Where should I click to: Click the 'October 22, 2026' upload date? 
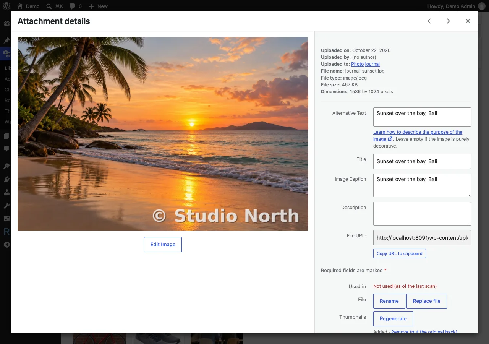click(x=371, y=50)
